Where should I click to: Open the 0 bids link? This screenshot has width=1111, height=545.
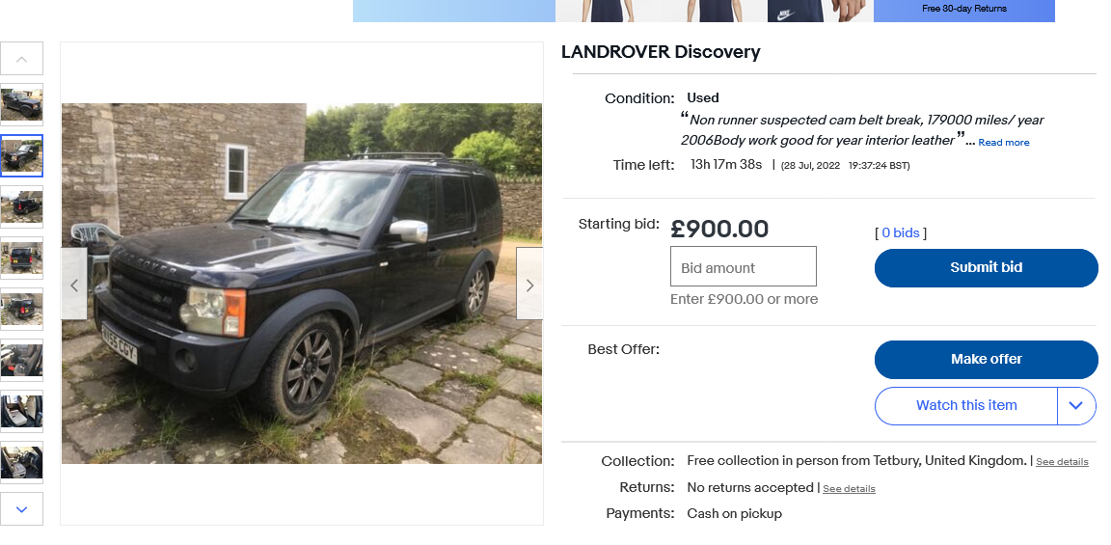click(x=901, y=232)
